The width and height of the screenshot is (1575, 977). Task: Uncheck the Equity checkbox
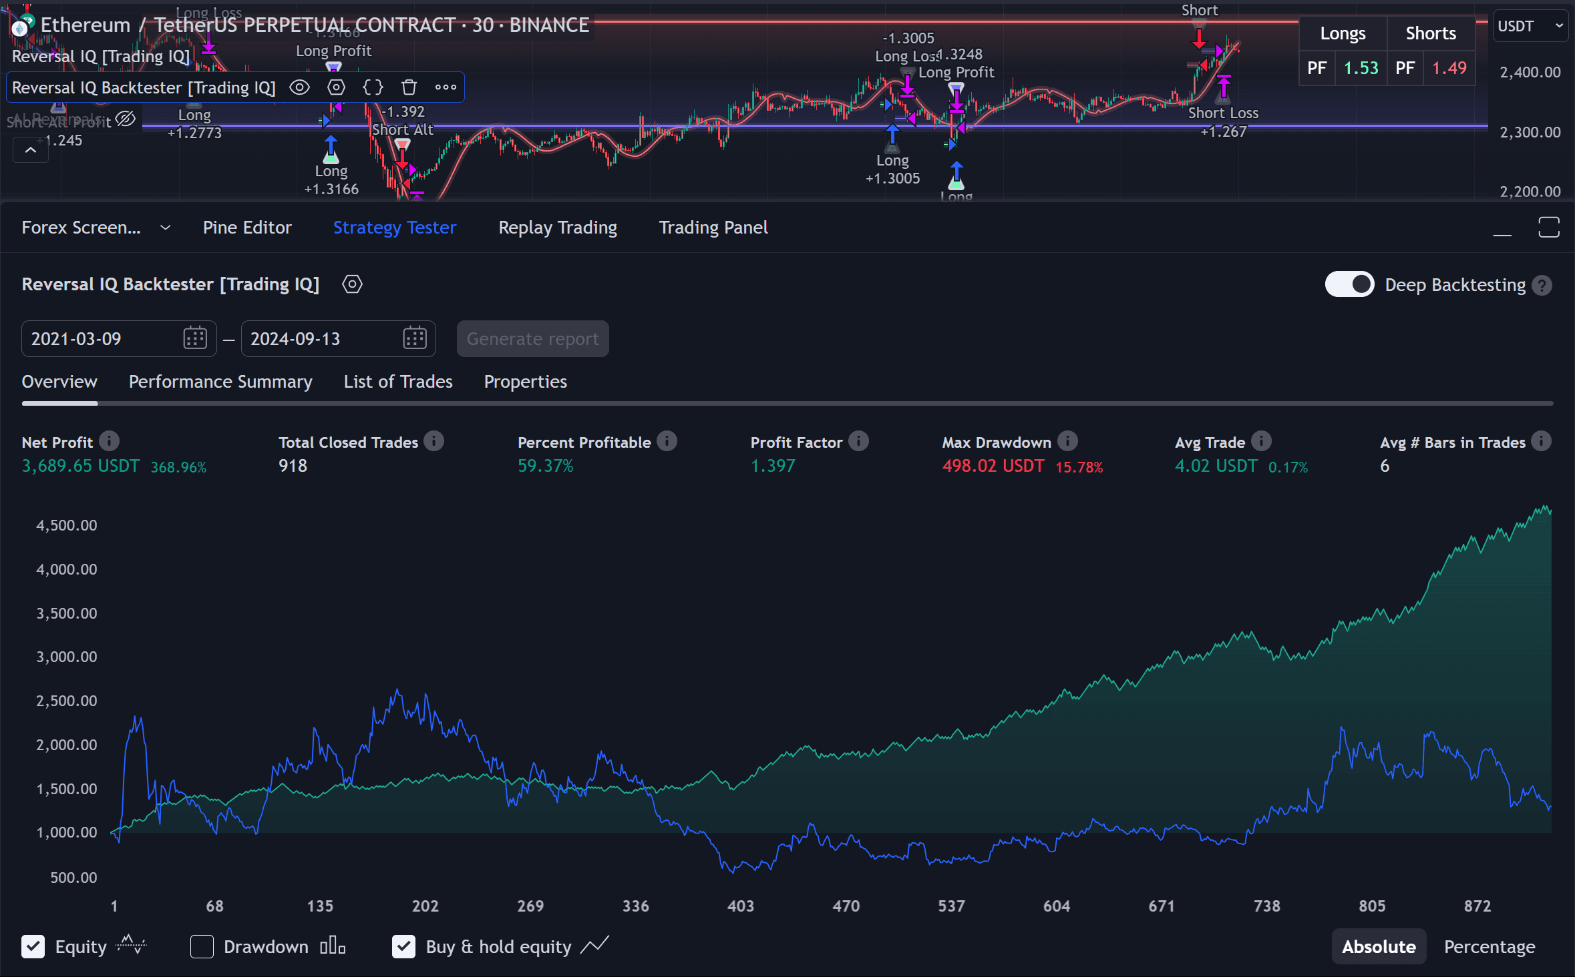tap(33, 946)
